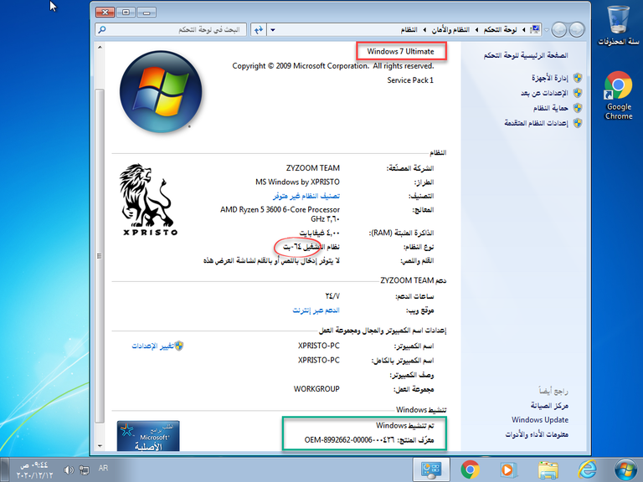
Task: Click the XPRISTO lion logo
Action: tap(150, 200)
